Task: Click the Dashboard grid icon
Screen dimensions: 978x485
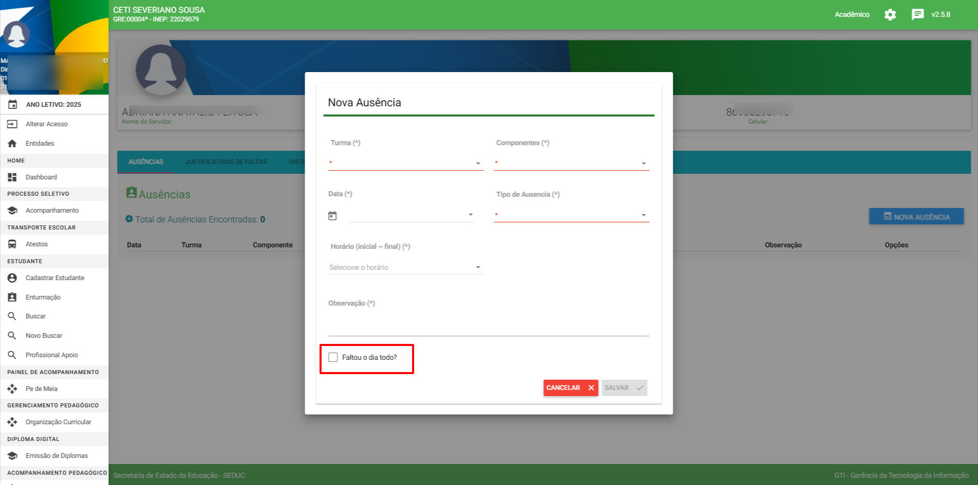Action: 12,177
